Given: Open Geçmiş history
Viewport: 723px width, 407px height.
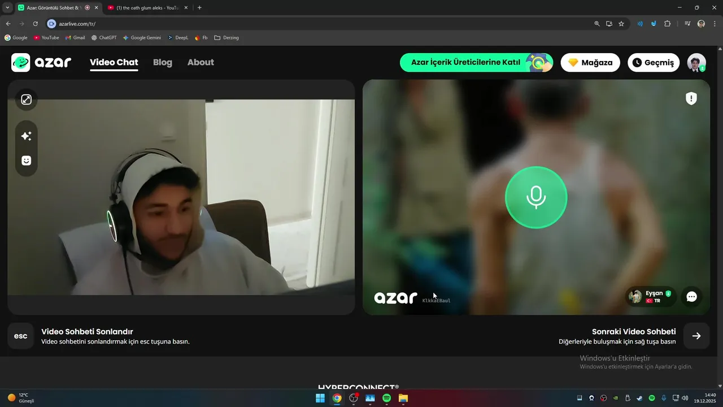Looking at the screenshot, I should coord(654,62).
